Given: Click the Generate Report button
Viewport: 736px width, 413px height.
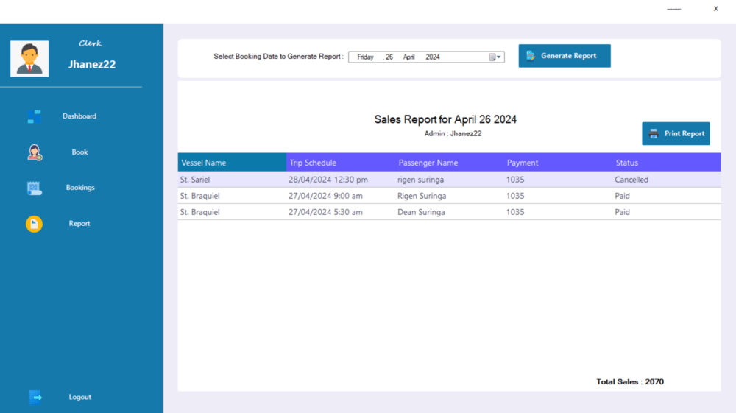Looking at the screenshot, I should [565, 56].
